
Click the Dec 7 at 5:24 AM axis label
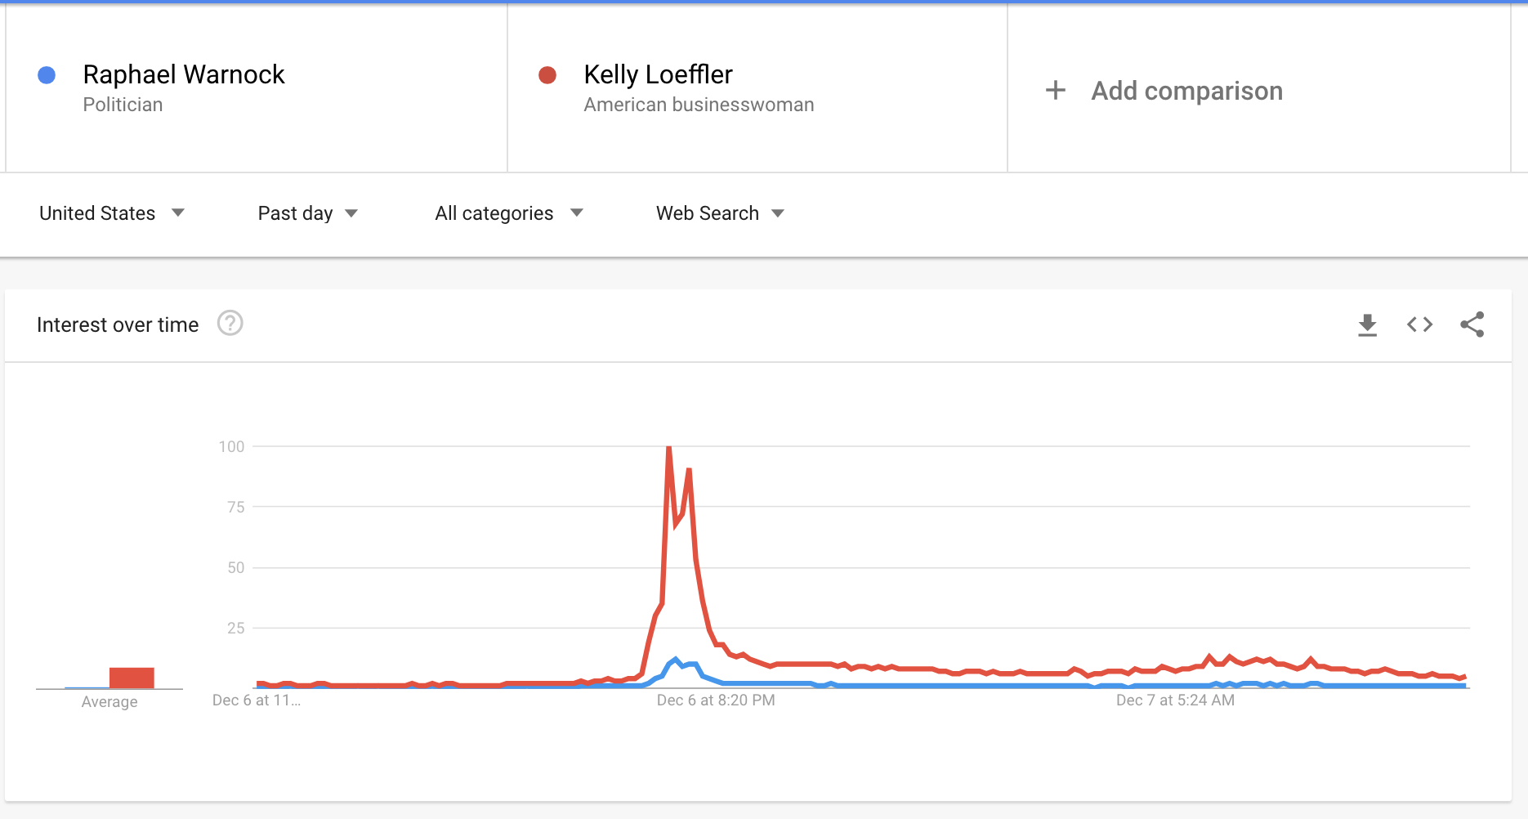tap(1175, 700)
